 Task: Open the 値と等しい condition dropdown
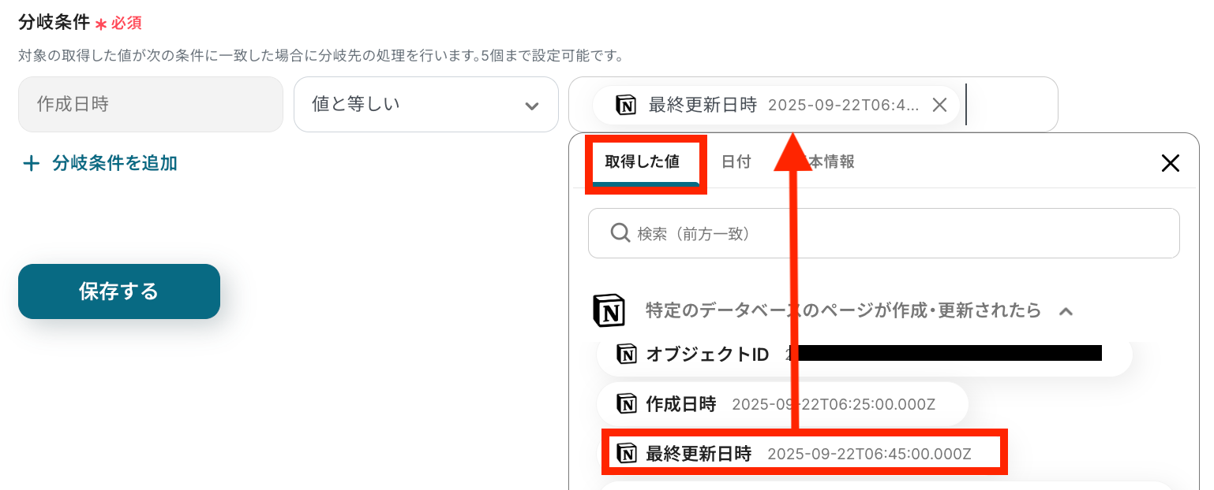coord(426,104)
